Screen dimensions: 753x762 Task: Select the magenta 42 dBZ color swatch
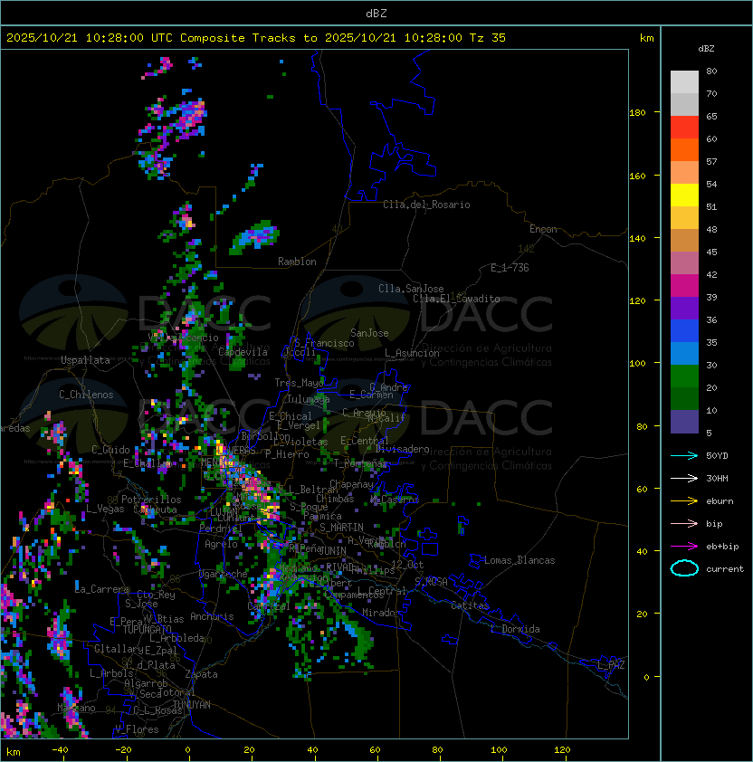[684, 286]
